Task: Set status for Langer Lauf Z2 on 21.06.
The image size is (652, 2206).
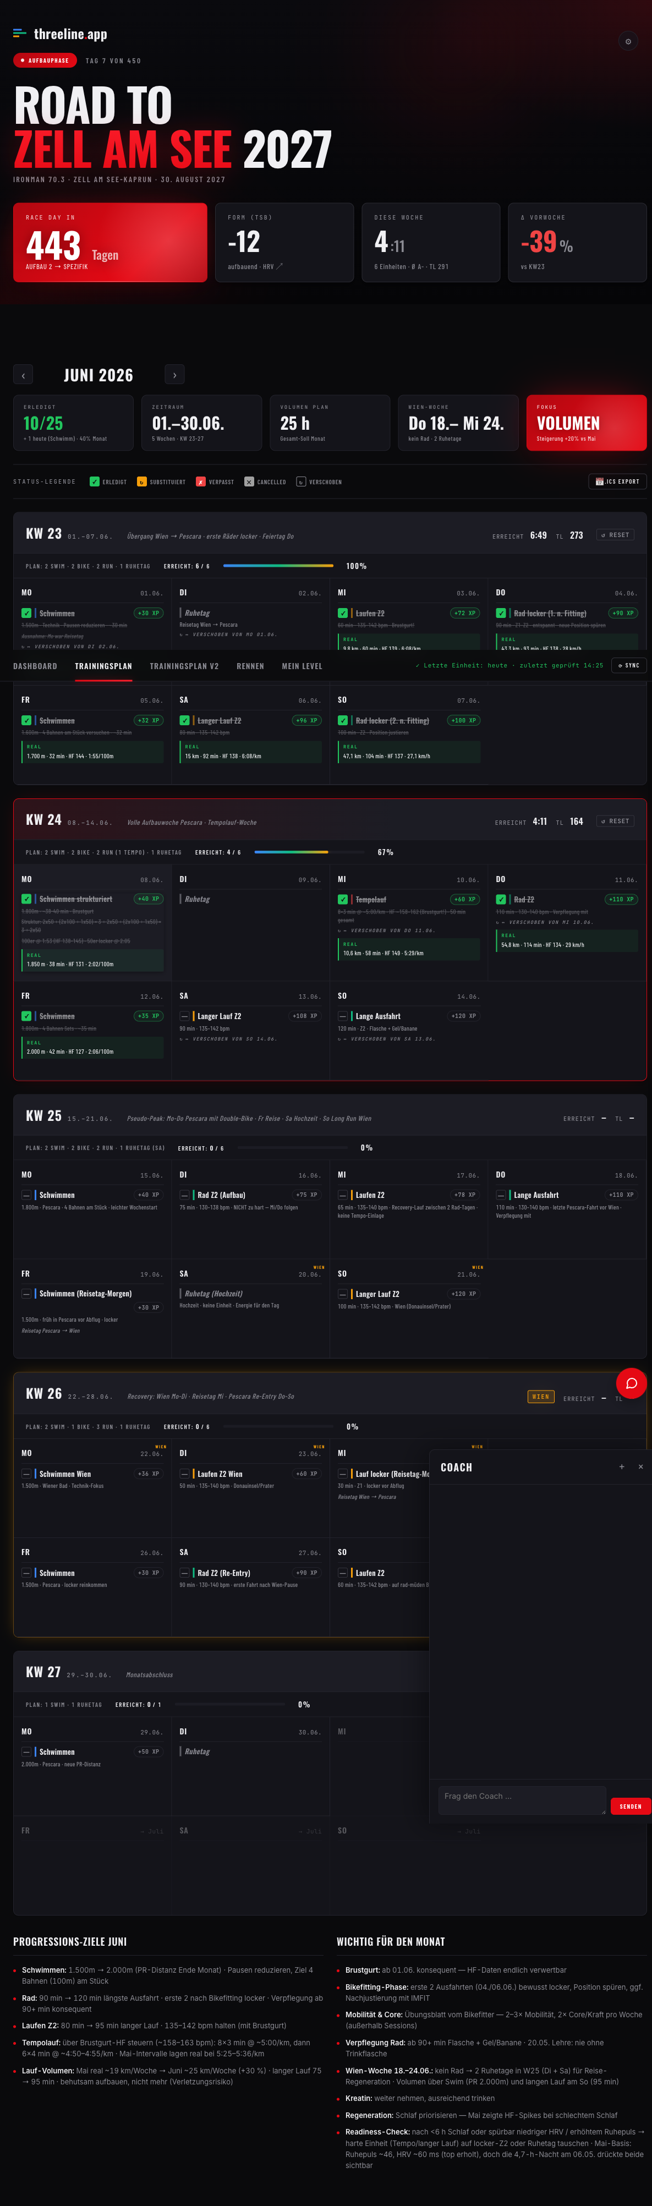Action: (343, 1294)
